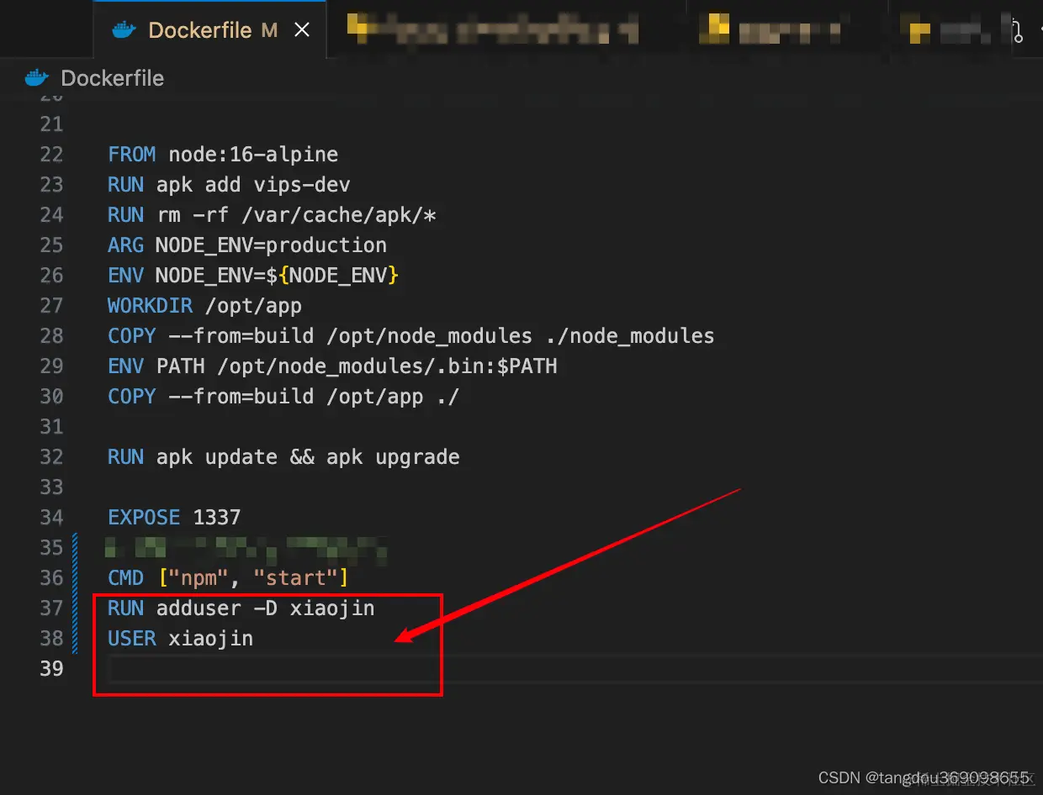This screenshot has height=795, width=1043.
Task: Click the COPY node_modules line 28
Action: pos(411,336)
